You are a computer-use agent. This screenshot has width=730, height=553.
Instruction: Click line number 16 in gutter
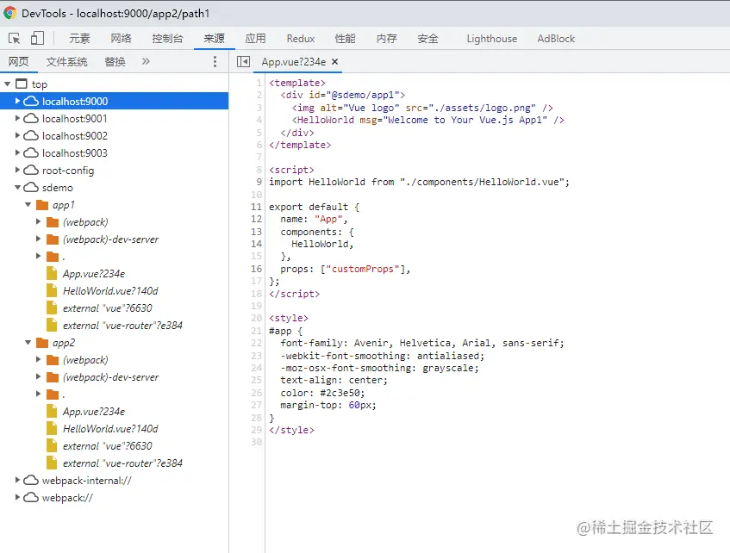pyautogui.click(x=257, y=269)
